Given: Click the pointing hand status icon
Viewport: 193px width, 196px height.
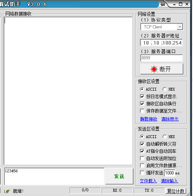Looking at the screenshot, I should (7, 191).
